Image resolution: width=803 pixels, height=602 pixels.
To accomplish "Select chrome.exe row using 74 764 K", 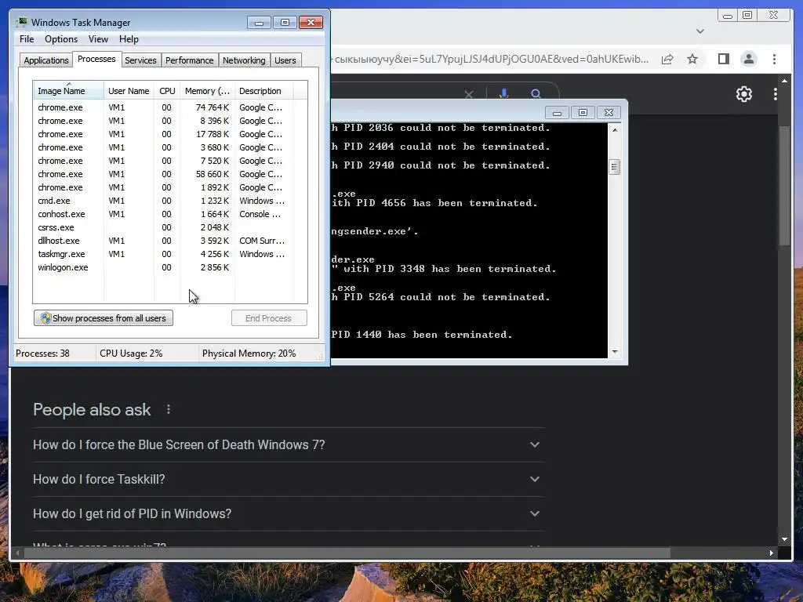I will click(x=170, y=107).
